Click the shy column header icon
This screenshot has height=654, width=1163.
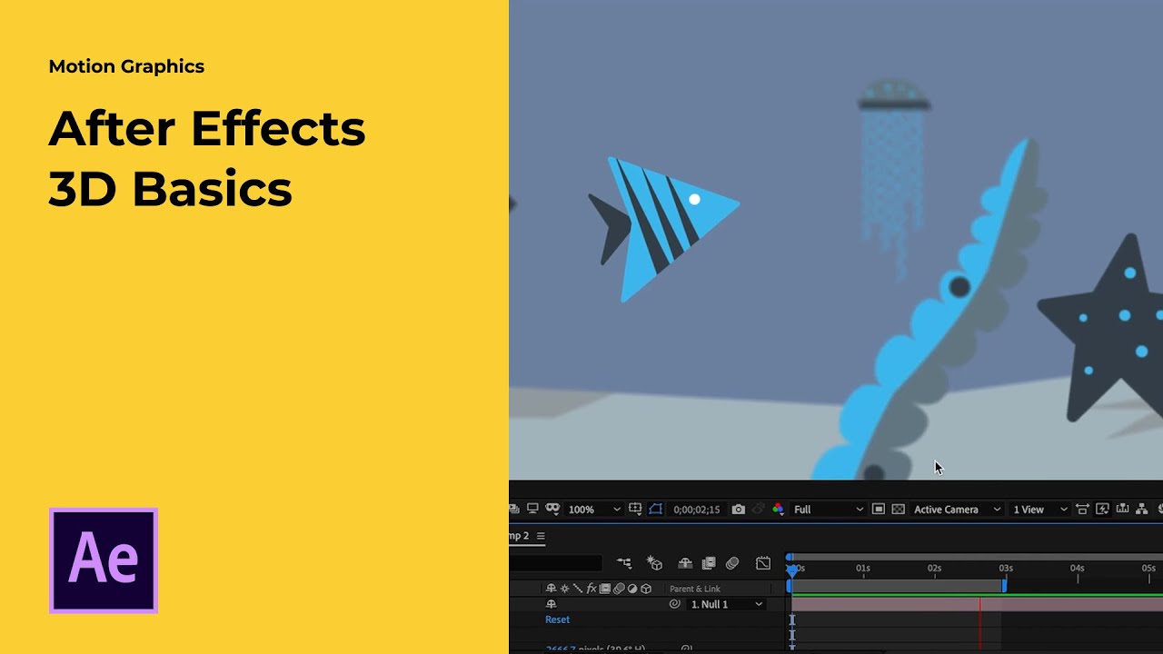pyautogui.click(x=552, y=589)
